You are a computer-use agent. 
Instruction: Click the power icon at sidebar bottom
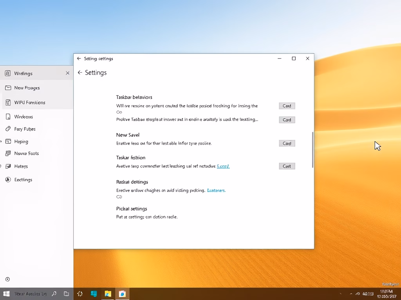point(7,279)
